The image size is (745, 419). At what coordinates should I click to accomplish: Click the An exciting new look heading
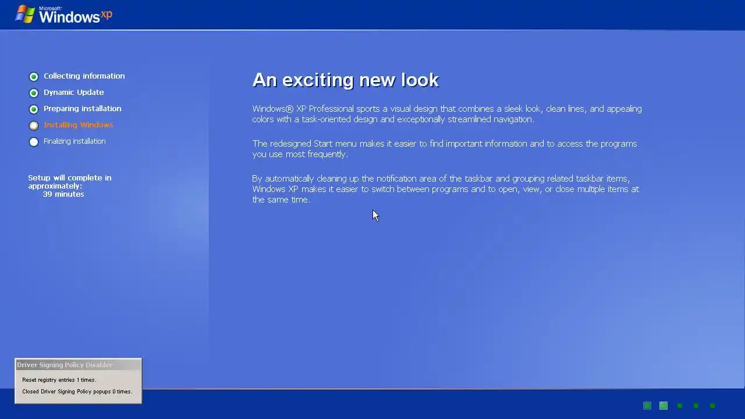tap(345, 80)
